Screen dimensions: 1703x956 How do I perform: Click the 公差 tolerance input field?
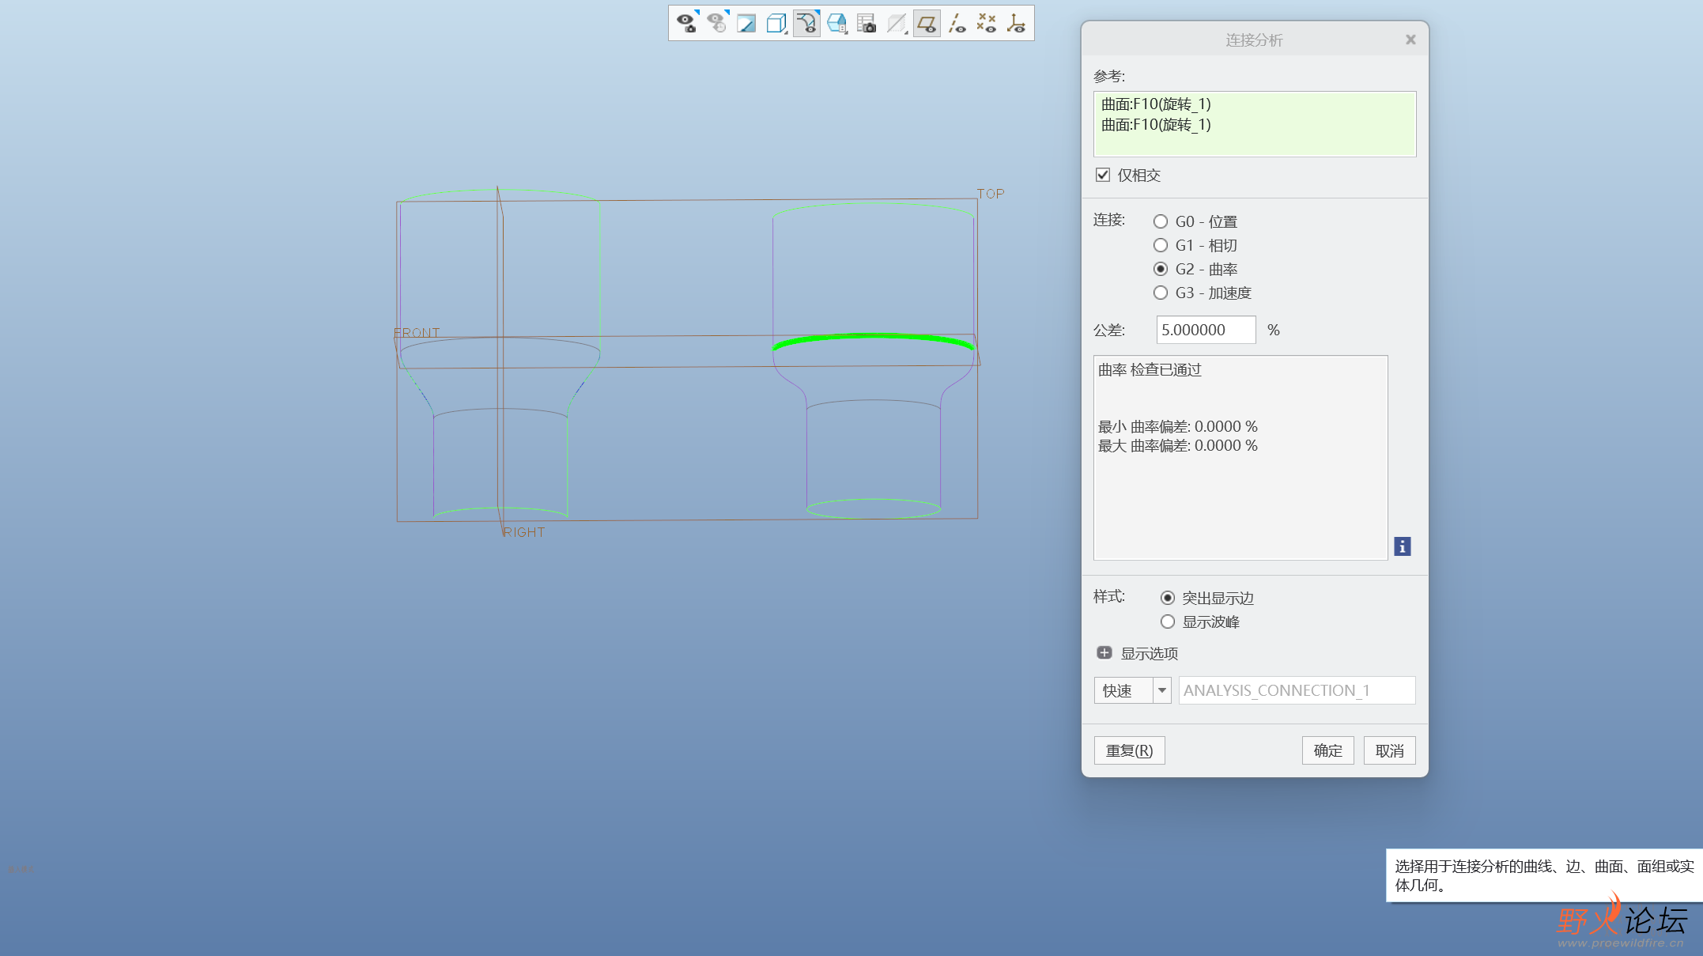(1205, 330)
